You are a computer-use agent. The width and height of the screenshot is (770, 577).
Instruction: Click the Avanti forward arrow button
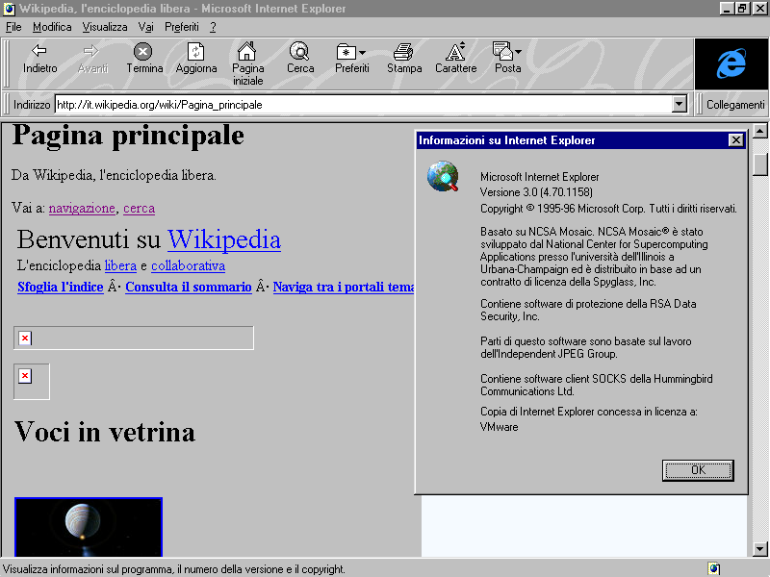tap(92, 59)
